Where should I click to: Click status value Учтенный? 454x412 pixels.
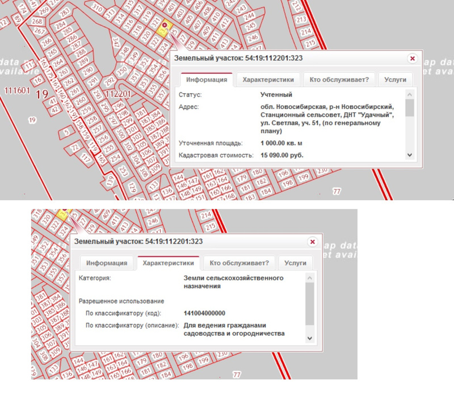276,95
